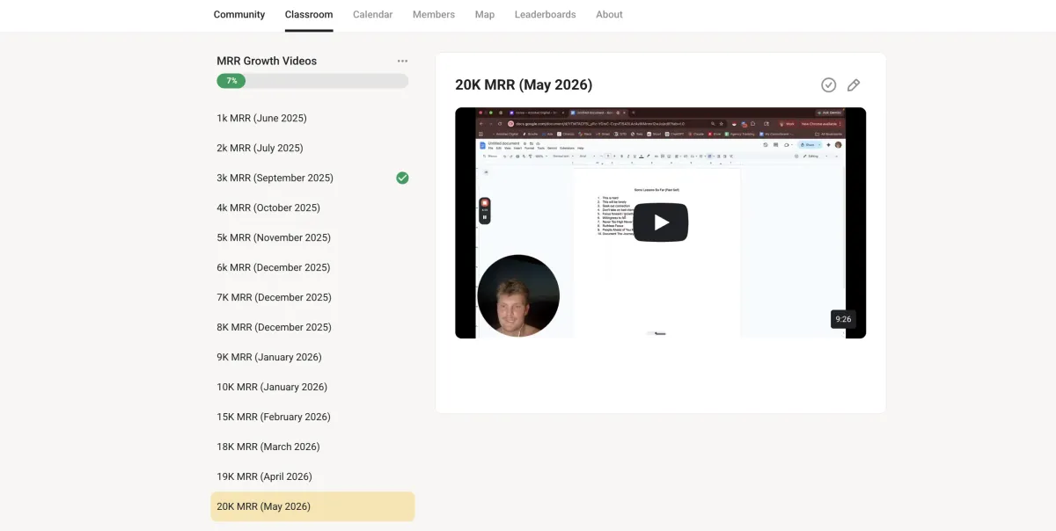Viewport: 1056px width, 531px height.
Task: Go to the Leaderboards tab
Action: (x=545, y=14)
